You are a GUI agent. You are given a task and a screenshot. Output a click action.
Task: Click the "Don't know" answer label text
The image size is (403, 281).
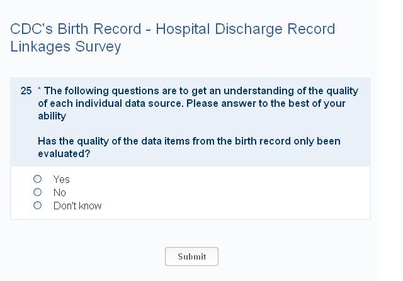tap(77, 206)
